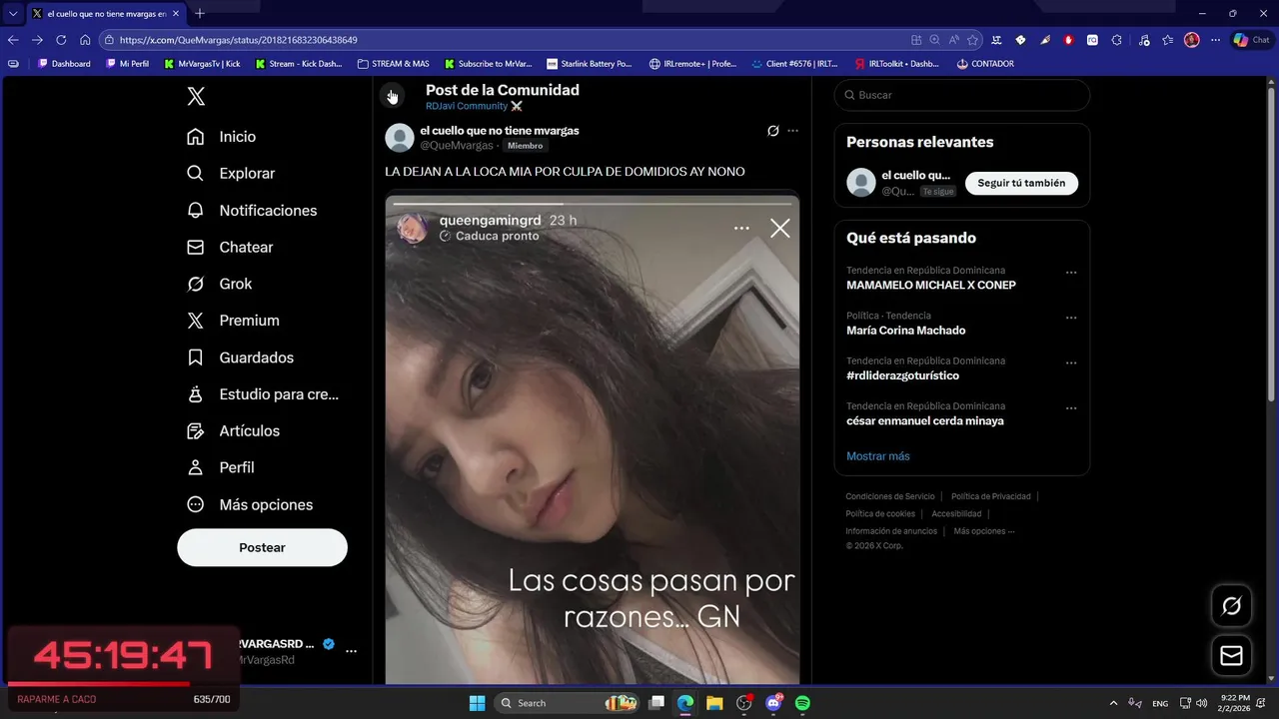Open Chatear messages

tap(230, 248)
